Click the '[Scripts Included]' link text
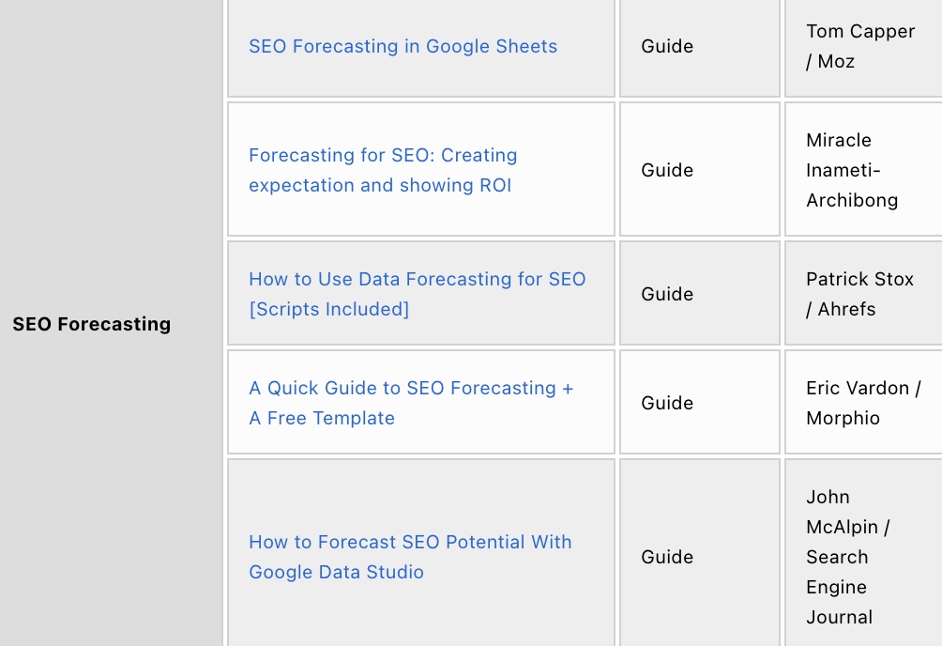 pyautogui.click(x=328, y=309)
